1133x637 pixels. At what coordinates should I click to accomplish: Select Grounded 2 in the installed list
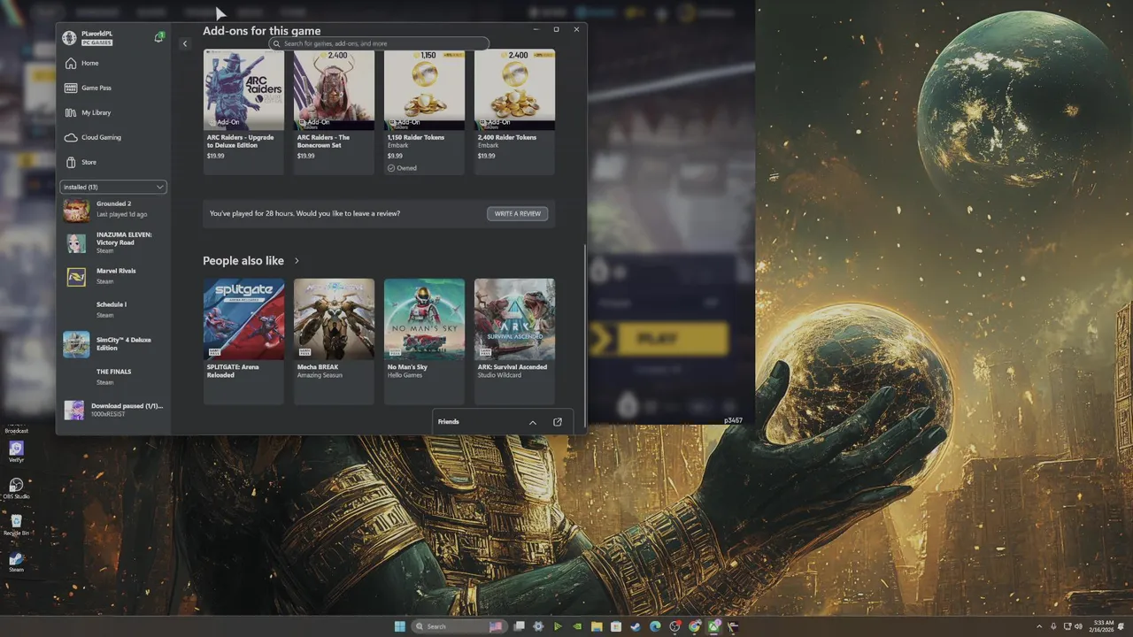113,210
